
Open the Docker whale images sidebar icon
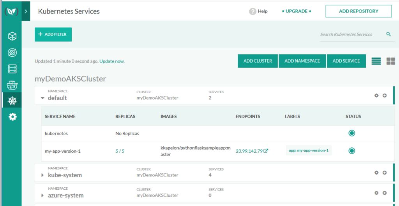coord(12,86)
